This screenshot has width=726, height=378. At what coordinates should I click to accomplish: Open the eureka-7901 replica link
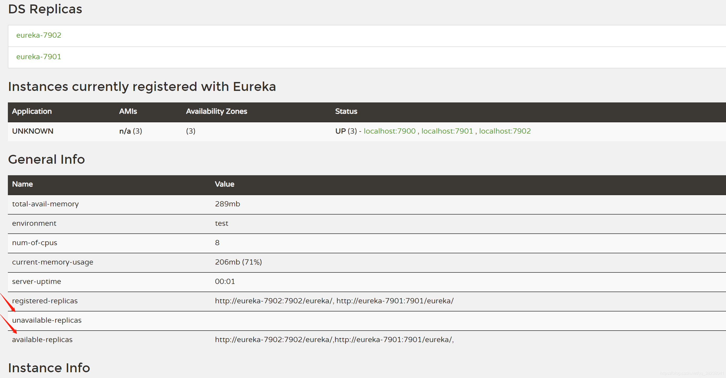(x=39, y=57)
